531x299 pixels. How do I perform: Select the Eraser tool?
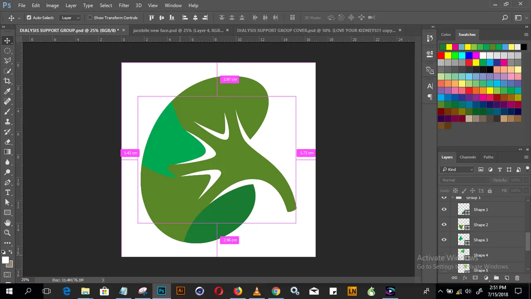pos(7,142)
